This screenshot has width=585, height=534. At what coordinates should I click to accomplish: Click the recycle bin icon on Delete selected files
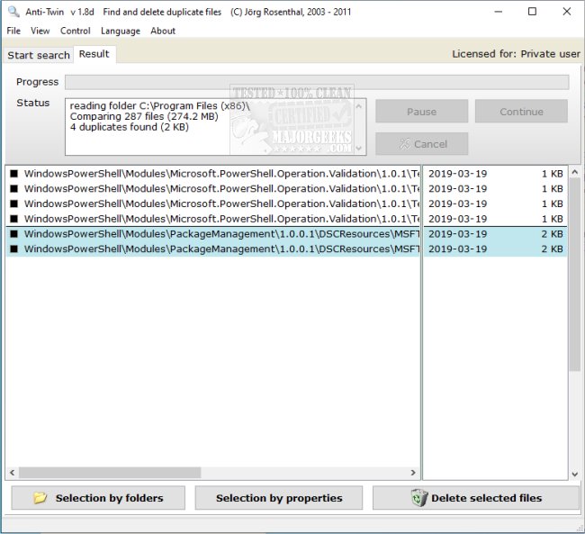click(x=419, y=498)
